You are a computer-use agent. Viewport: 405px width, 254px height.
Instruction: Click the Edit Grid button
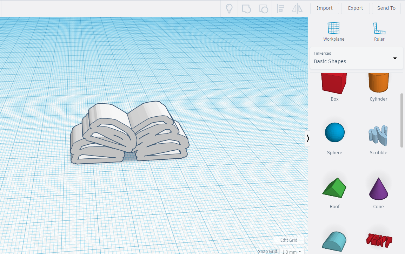(x=288, y=240)
